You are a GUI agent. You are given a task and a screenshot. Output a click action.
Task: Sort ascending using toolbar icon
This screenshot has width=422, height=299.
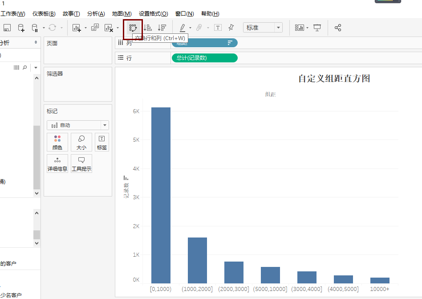click(148, 28)
